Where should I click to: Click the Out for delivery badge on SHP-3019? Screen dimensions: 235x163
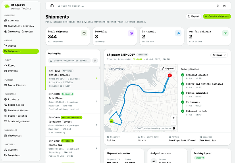(x=71, y=118)
